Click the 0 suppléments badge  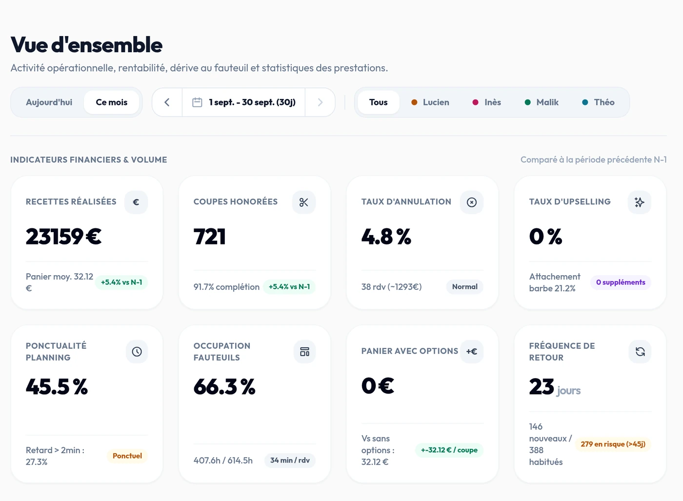[621, 282]
